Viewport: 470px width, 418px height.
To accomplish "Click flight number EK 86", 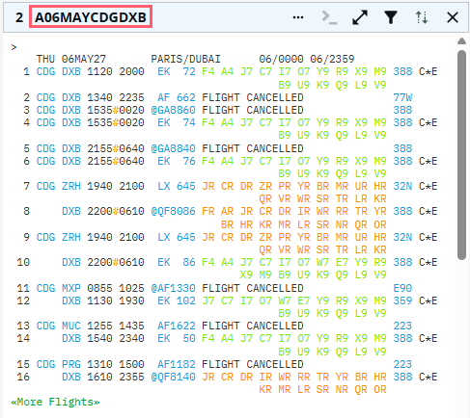I will tap(177, 262).
